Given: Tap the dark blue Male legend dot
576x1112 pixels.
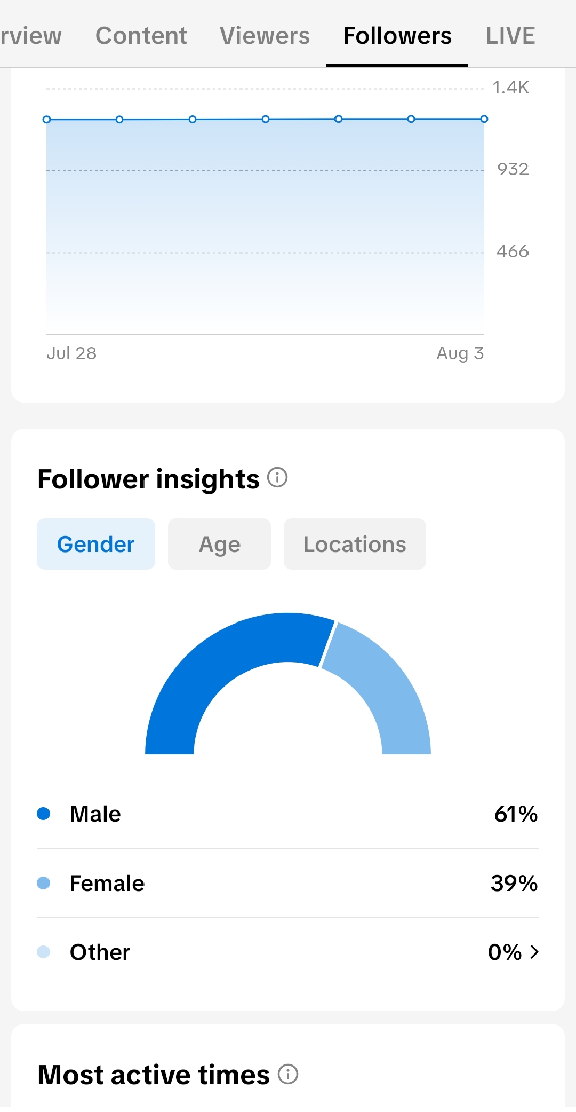Looking at the screenshot, I should pos(44,814).
